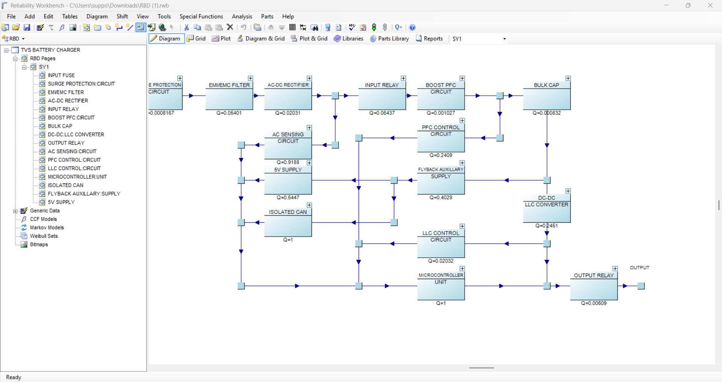Viewport: 722px width, 382px height.
Task: Expand plus on BULK CAP block
Action: [568, 78]
